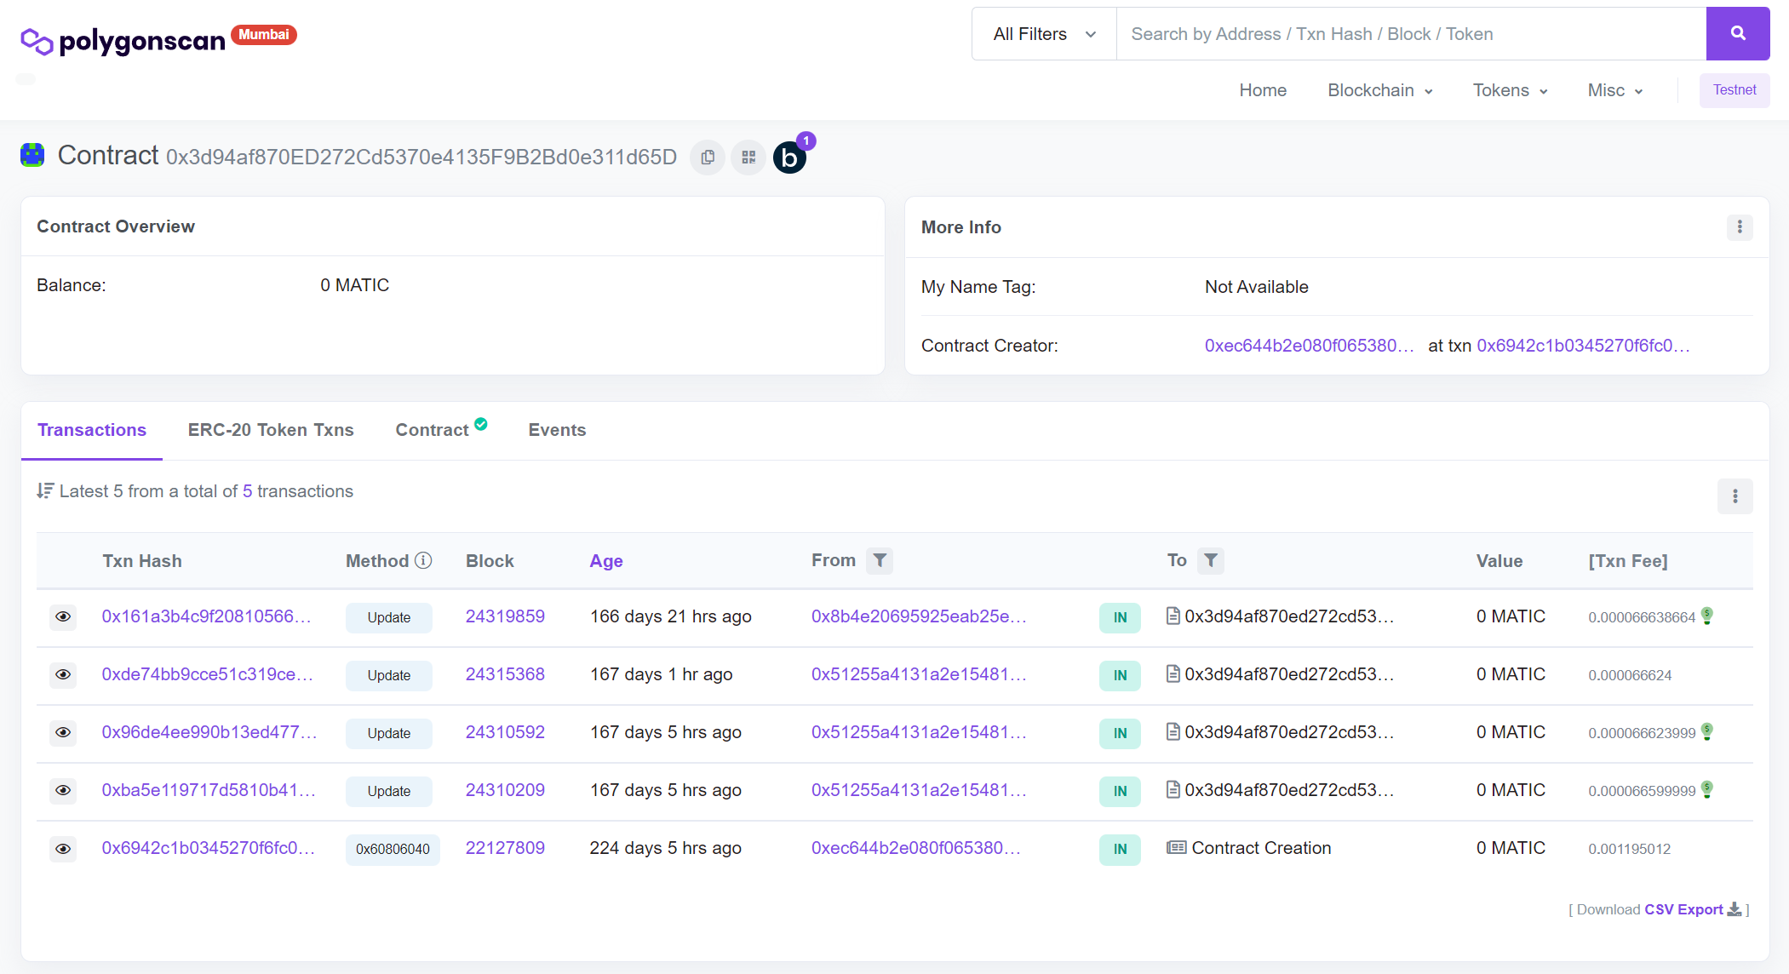Switch to ERC-20 Token Txns tab
The width and height of the screenshot is (1789, 974).
[x=271, y=430]
